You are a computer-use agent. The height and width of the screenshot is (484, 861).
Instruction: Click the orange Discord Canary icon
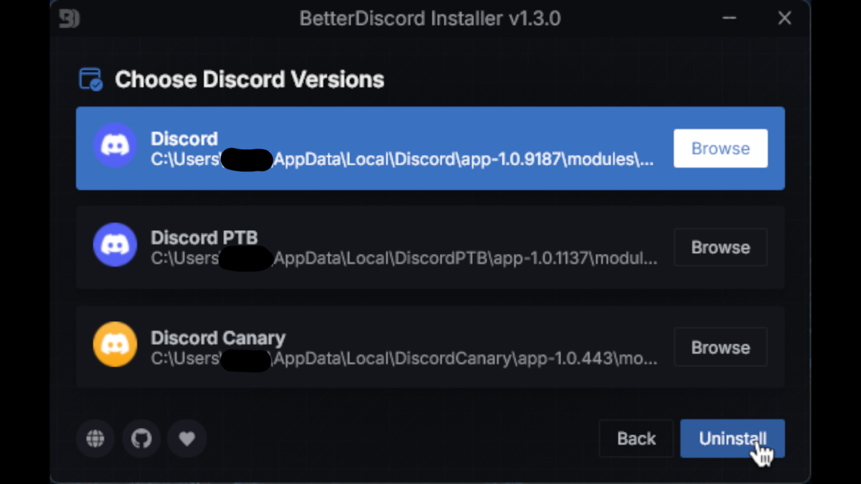pyautogui.click(x=115, y=344)
